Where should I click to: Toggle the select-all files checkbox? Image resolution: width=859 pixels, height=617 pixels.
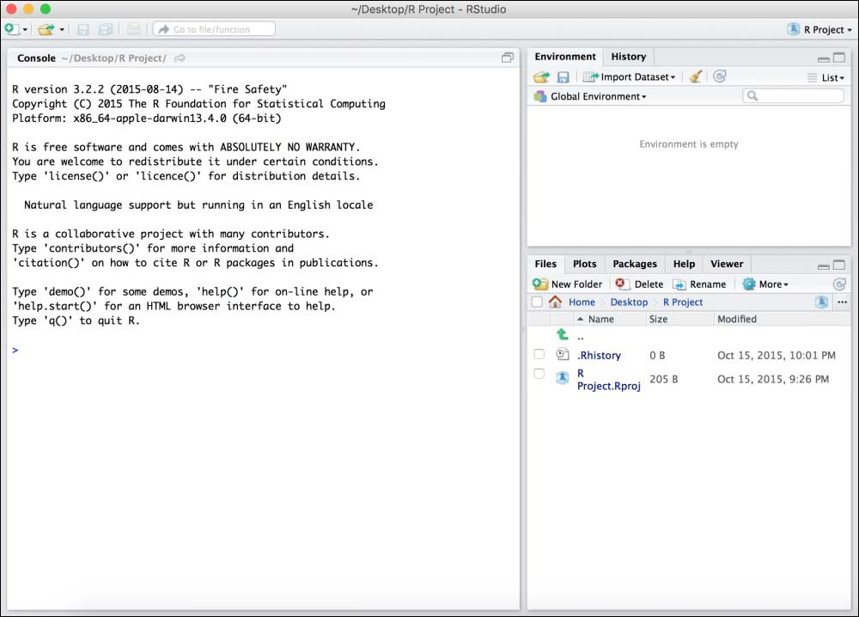pyautogui.click(x=537, y=302)
